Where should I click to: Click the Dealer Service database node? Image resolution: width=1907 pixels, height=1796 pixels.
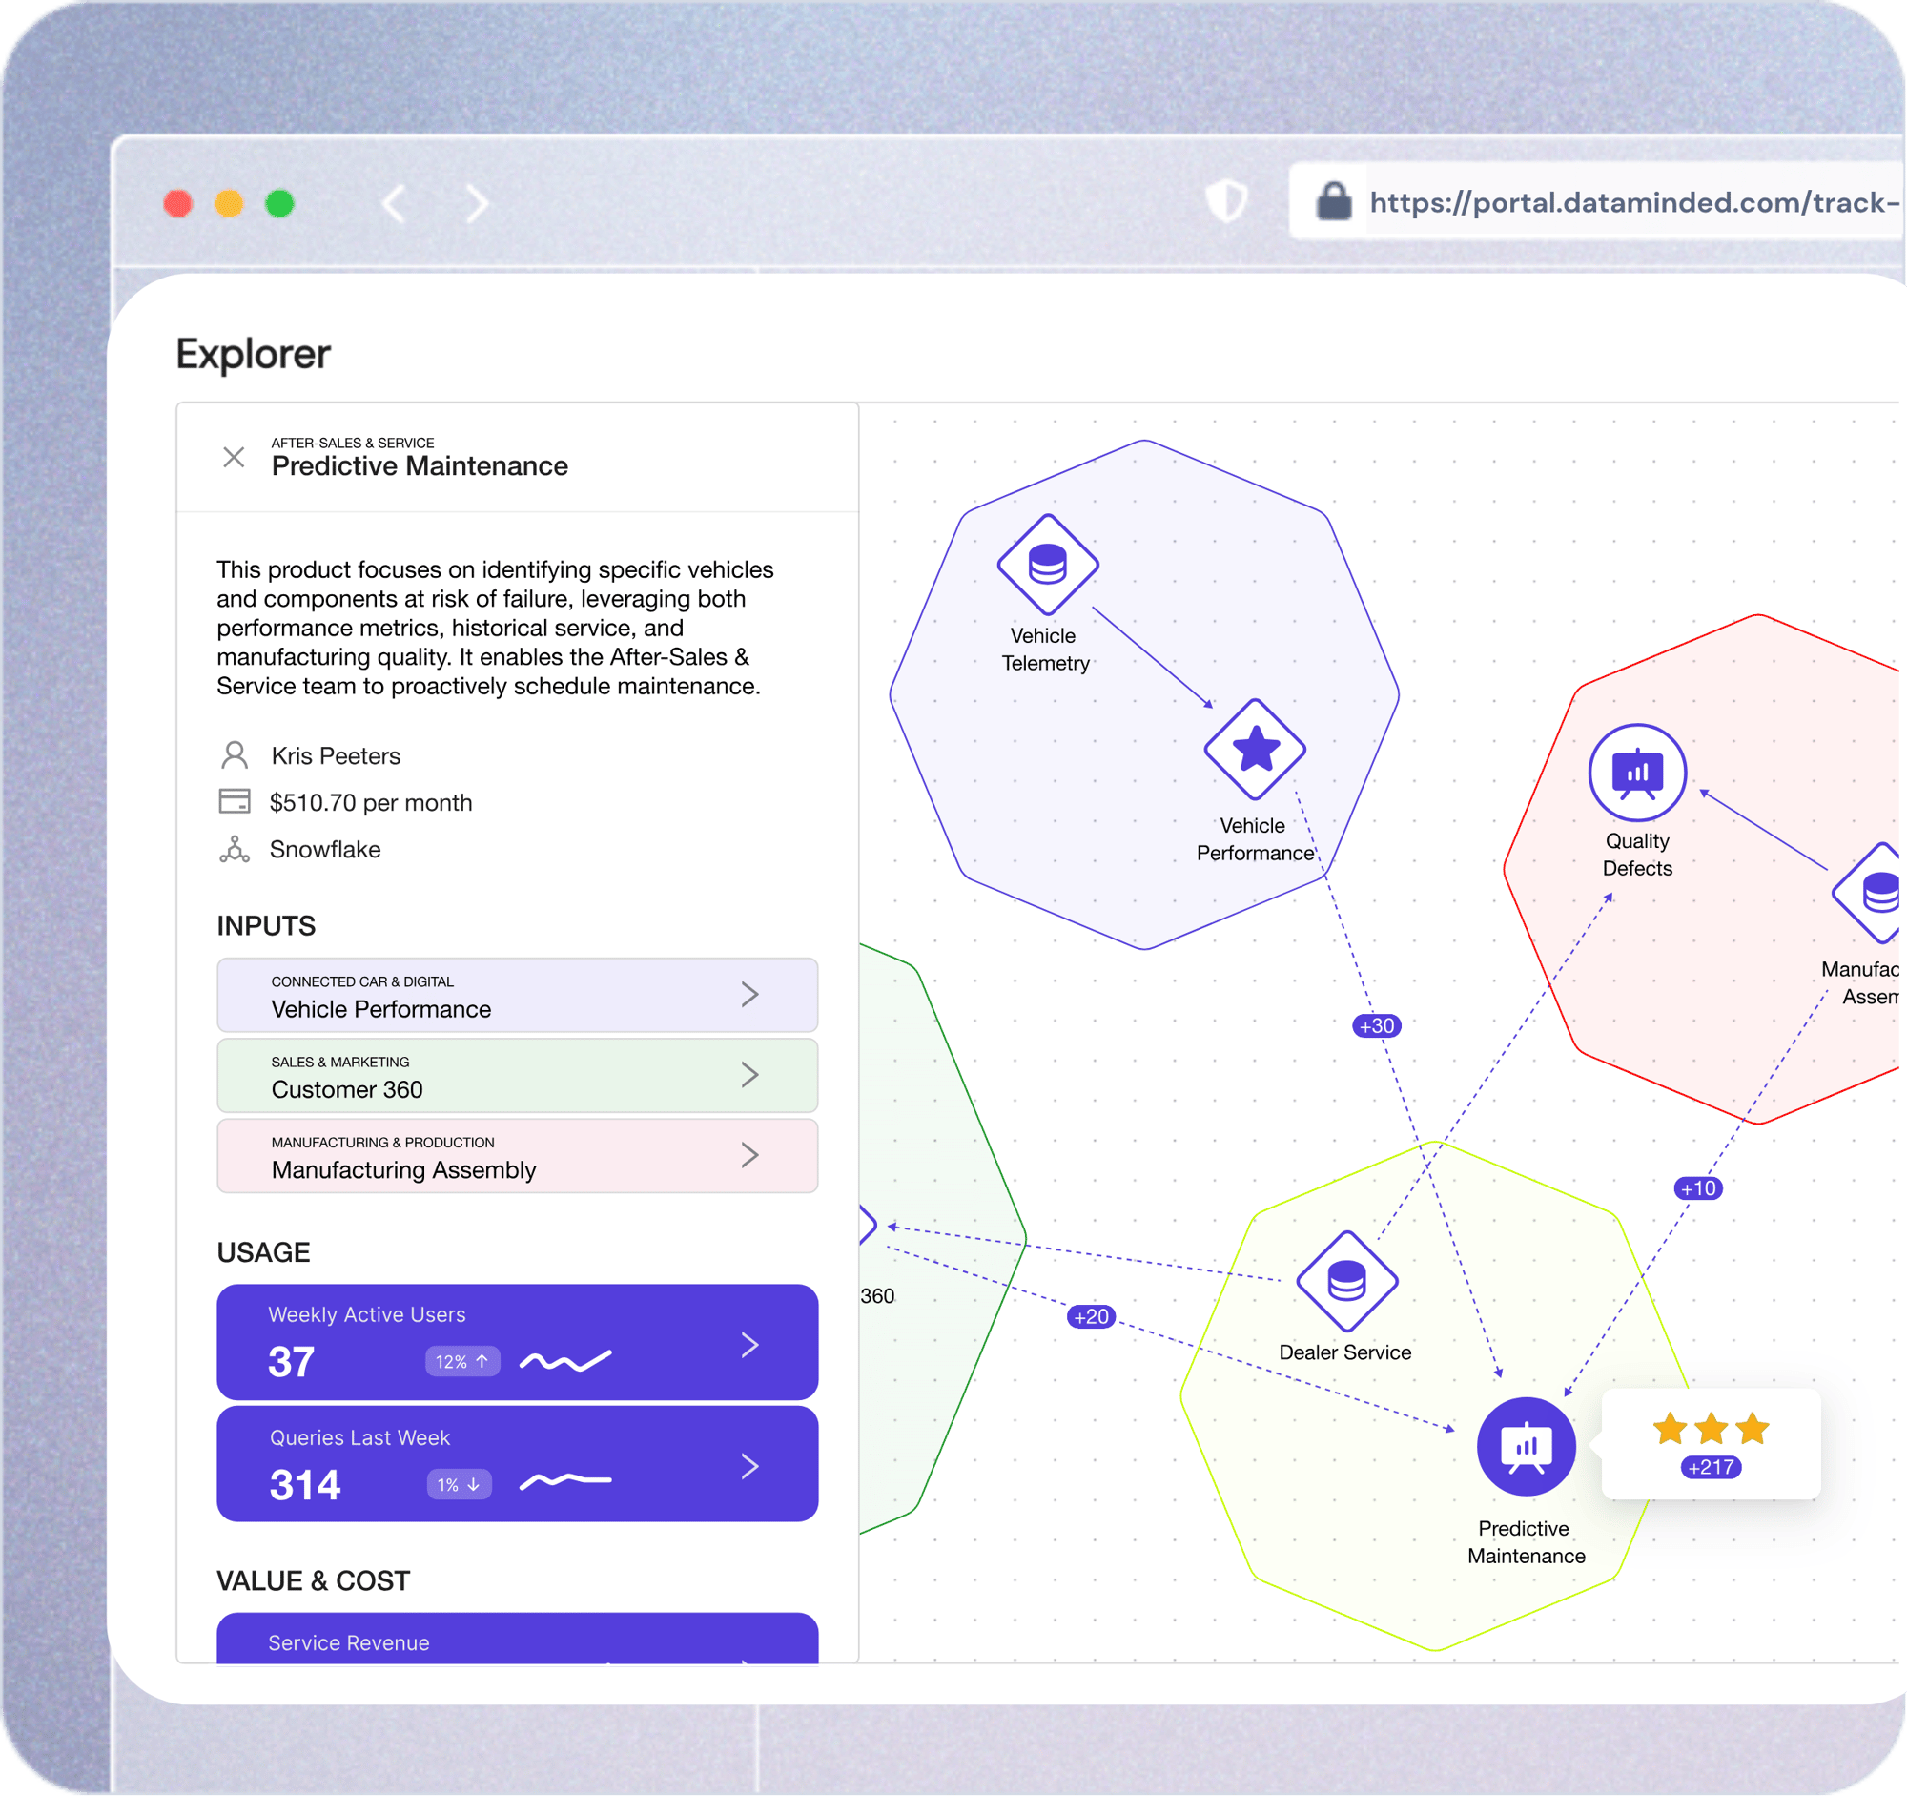(1345, 1281)
